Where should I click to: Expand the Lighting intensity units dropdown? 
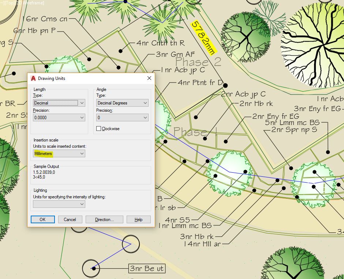59,204
